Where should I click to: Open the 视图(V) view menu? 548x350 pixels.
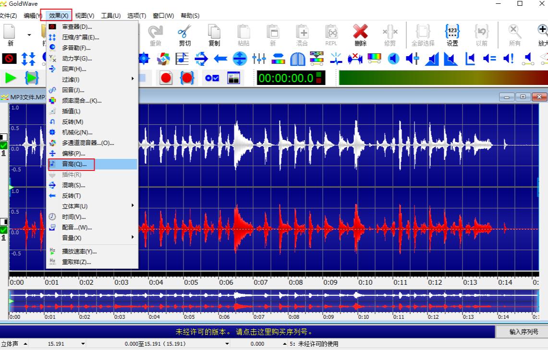click(x=85, y=15)
